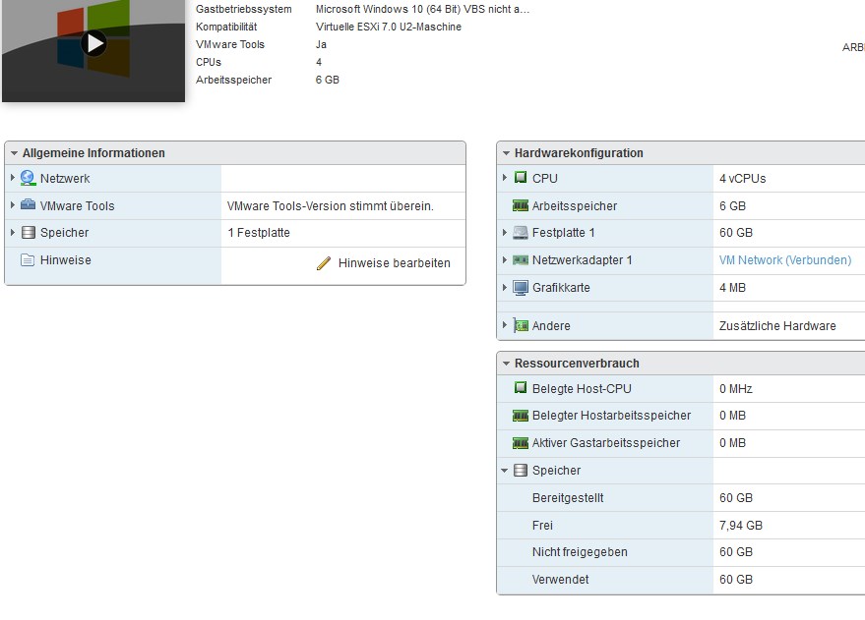Collapse the Hardwarekonfiguration panel
The width and height of the screenshot is (865, 620).
(x=506, y=153)
